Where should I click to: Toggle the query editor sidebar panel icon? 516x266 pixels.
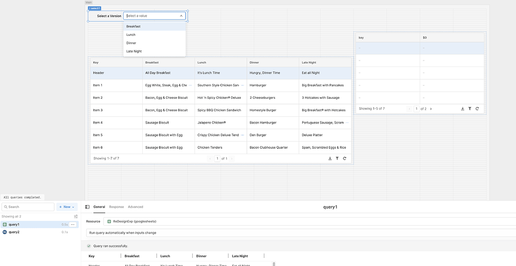(x=87, y=207)
